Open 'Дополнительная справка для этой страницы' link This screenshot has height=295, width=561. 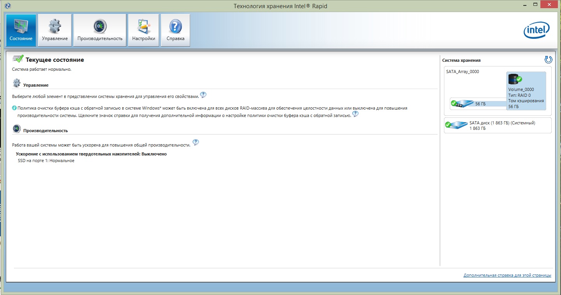(x=507, y=275)
